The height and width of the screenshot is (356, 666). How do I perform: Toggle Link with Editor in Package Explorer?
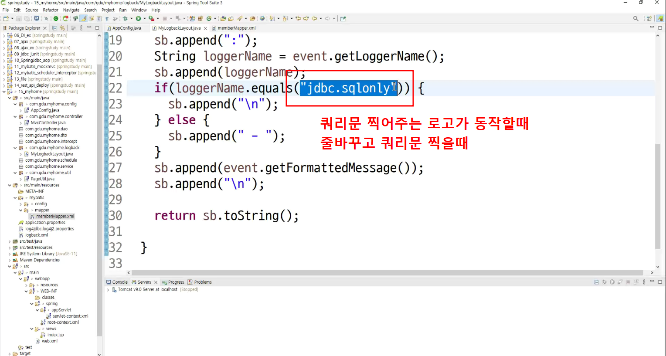click(x=62, y=28)
